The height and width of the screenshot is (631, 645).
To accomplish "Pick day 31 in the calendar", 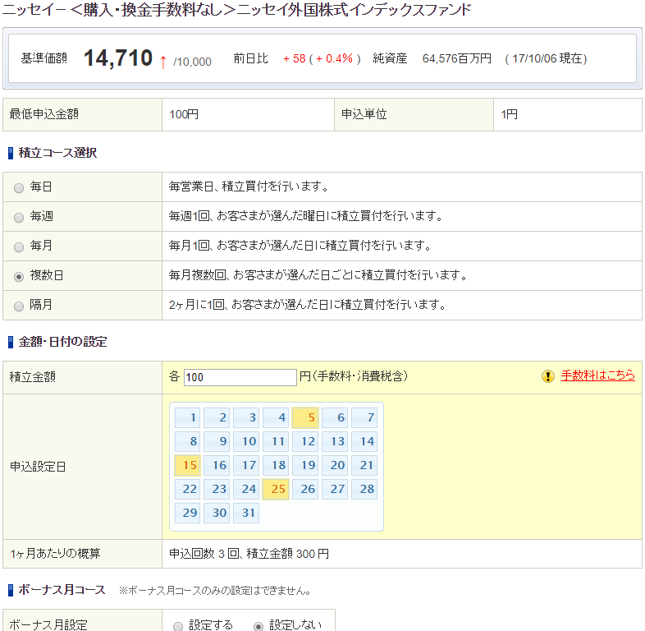I will [246, 514].
